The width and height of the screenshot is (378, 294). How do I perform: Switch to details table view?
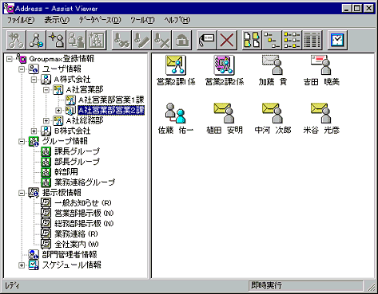tap(312, 40)
